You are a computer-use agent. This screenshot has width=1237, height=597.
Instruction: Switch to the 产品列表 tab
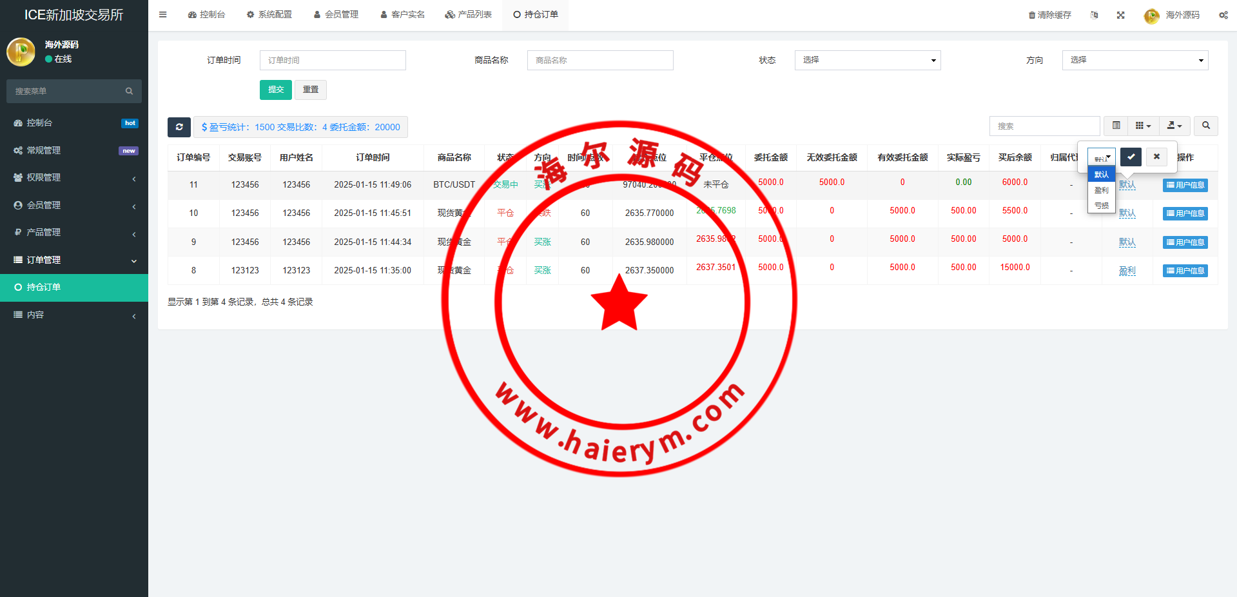[469, 14]
